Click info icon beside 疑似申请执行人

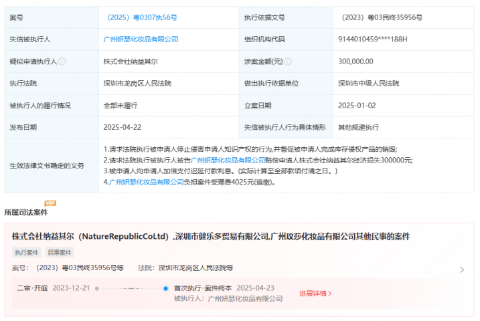[x=62, y=62]
